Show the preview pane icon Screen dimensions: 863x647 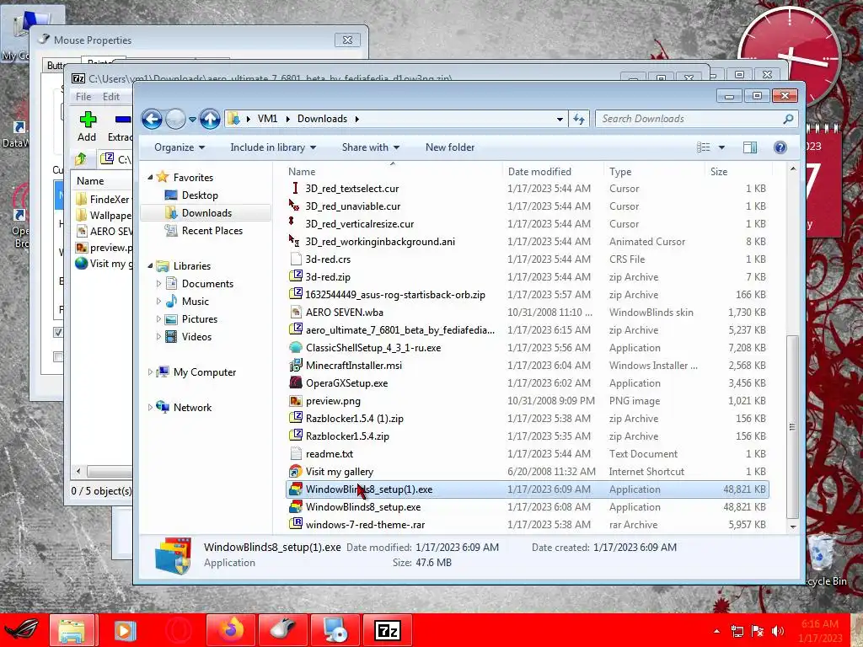pos(749,147)
